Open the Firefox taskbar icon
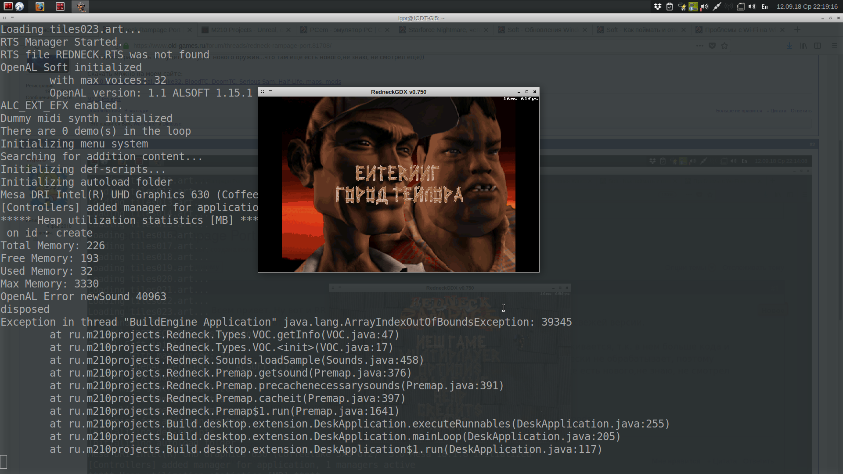The width and height of the screenshot is (843, 474). pyautogui.click(x=40, y=7)
